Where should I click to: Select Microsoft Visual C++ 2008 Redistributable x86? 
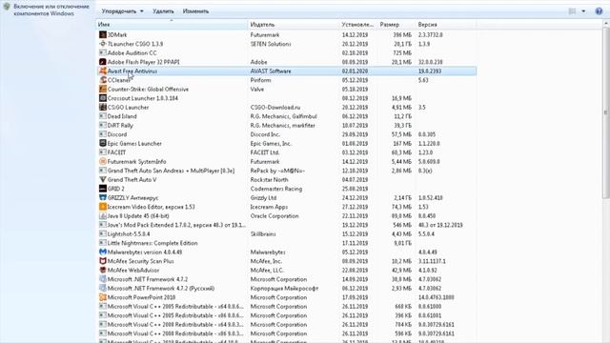click(286, 333)
